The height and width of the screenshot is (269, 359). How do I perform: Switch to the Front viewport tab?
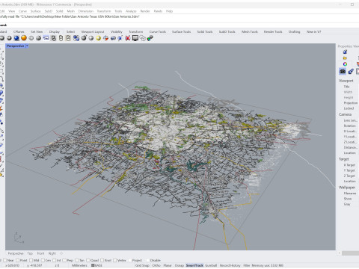pos(40,253)
